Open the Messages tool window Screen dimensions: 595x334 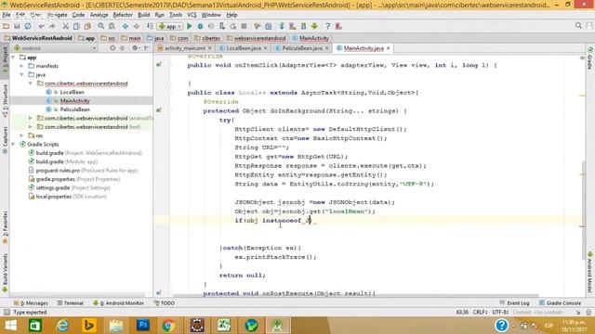[x=31, y=303]
